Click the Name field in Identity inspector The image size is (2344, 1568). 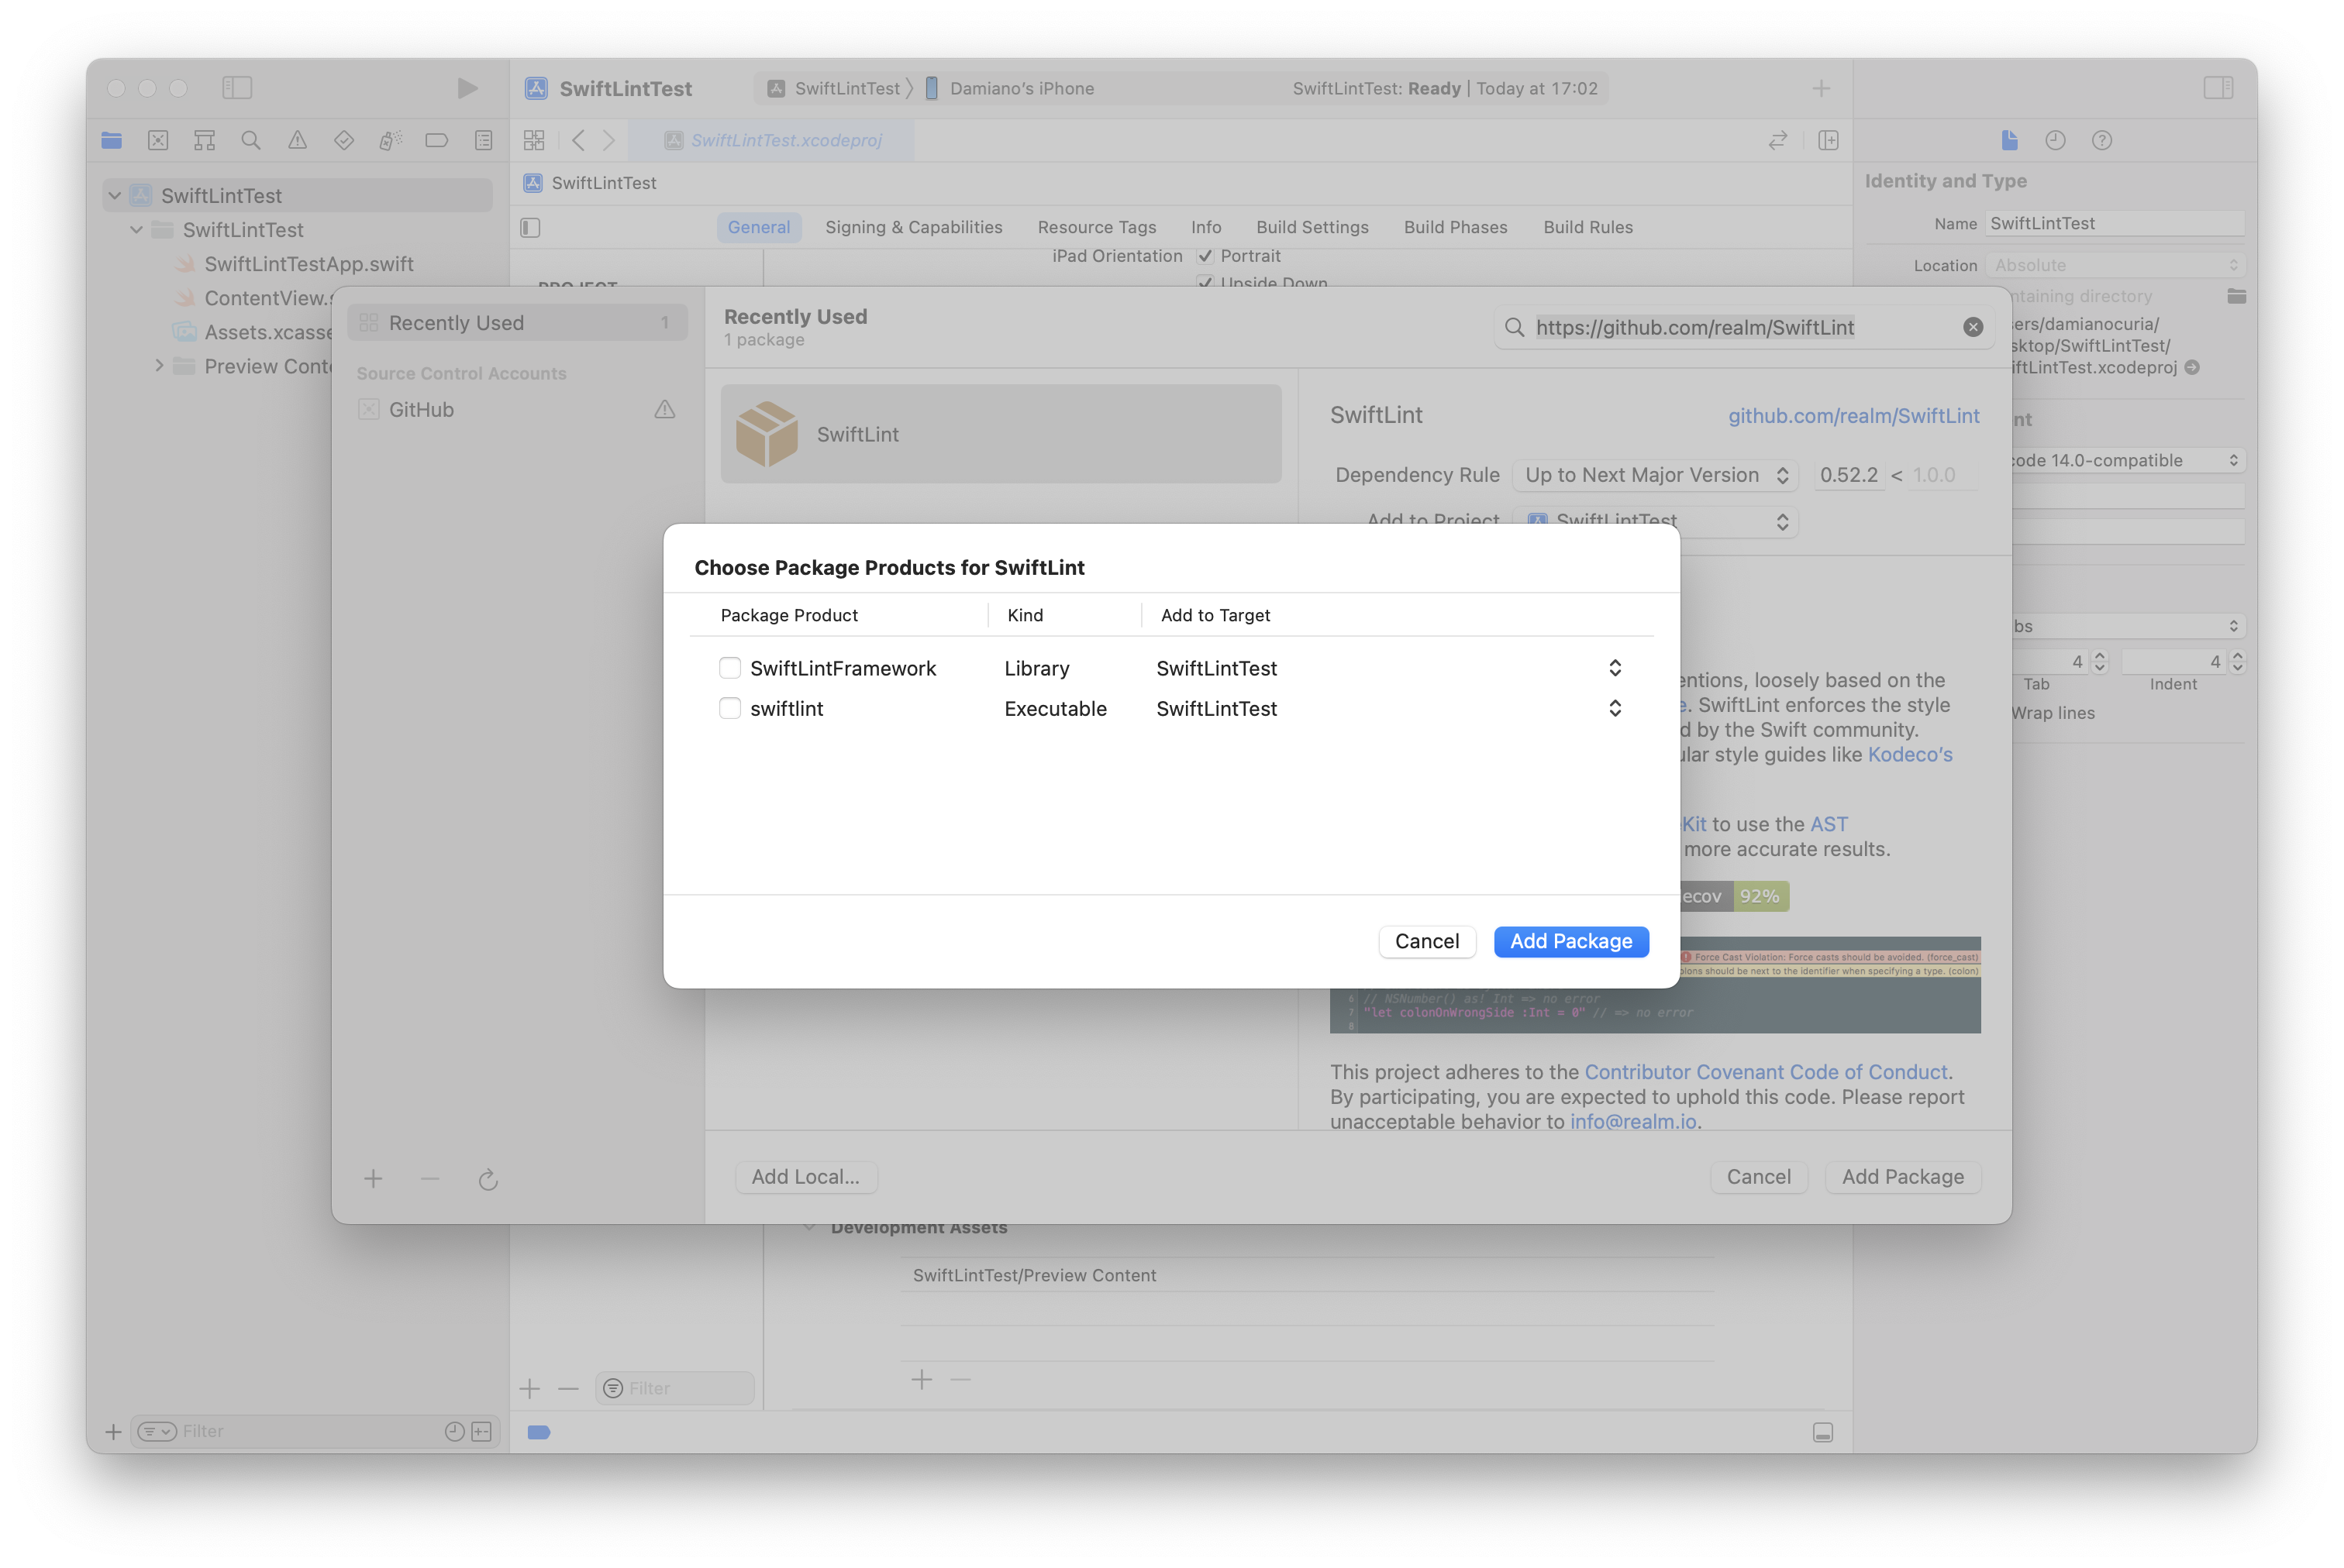2114,223
